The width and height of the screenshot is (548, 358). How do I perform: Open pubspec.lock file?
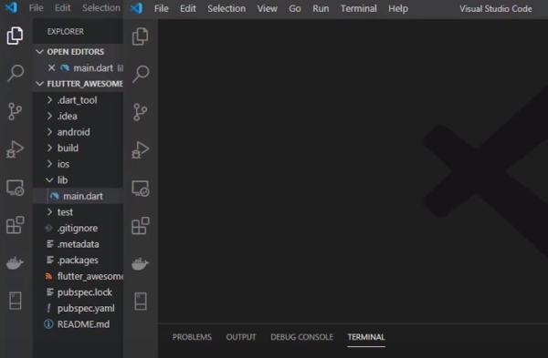coord(79,292)
